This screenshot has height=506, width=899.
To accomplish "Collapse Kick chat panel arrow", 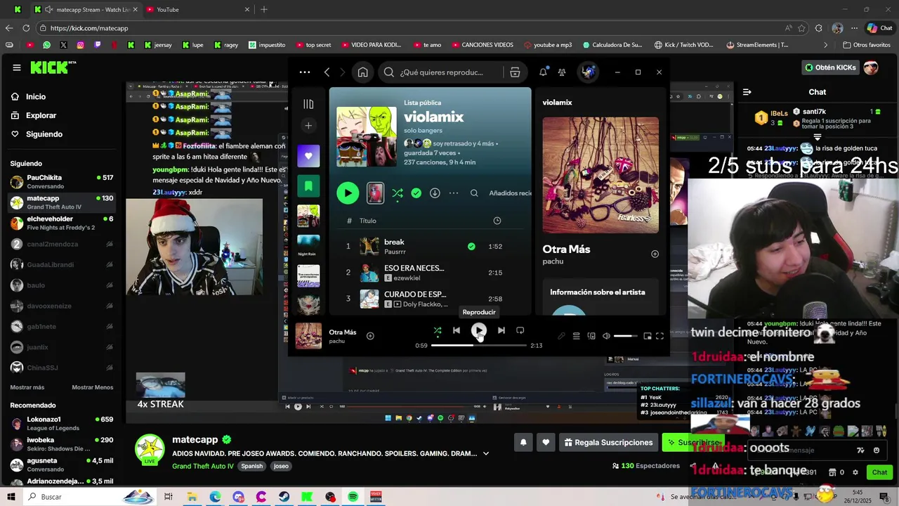I will (747, 92).
